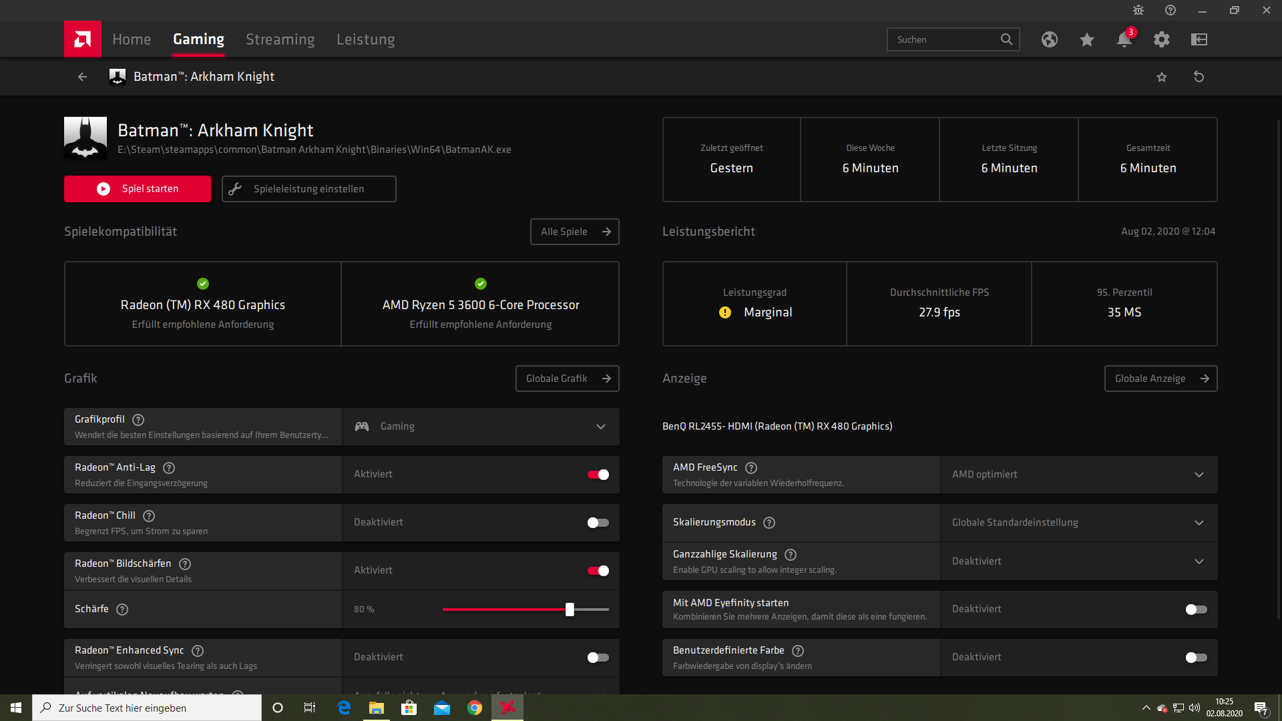The image size is (1282, 721).
Task: Enable Radeon Chill toggle
Action: point(598,523)
